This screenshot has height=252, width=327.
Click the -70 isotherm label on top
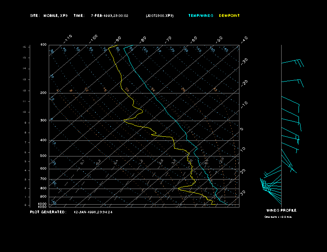[168, 39]
